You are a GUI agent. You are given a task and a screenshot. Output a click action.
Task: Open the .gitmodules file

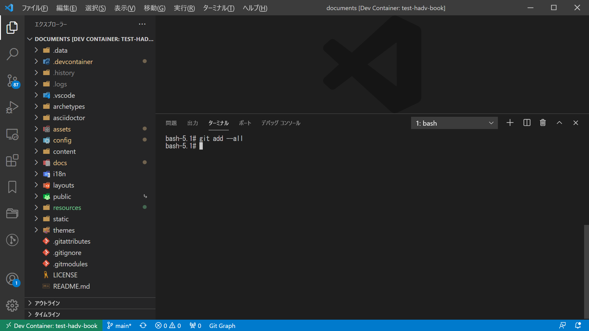pyautogui.click(x=90, y=264)
